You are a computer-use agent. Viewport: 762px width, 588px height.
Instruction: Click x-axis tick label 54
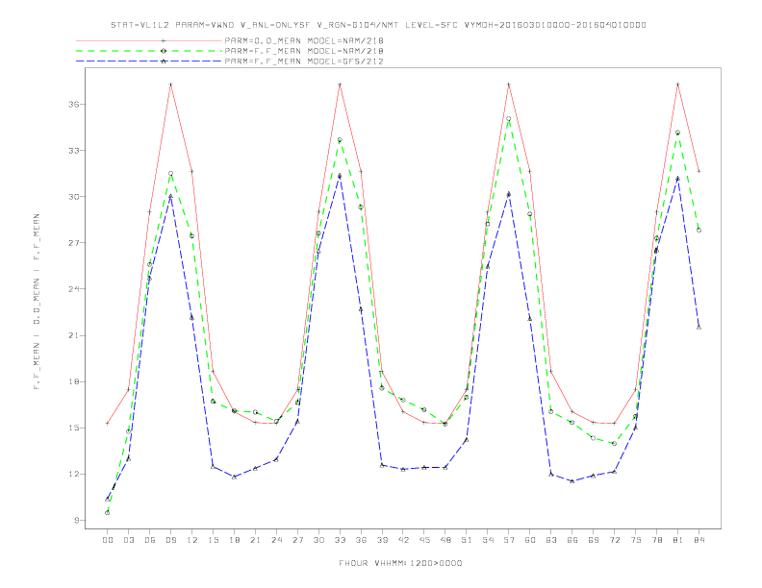coord(488,540)
